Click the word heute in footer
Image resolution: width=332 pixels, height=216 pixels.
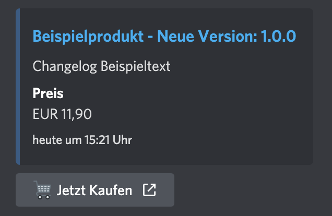(x=46, y=140)
